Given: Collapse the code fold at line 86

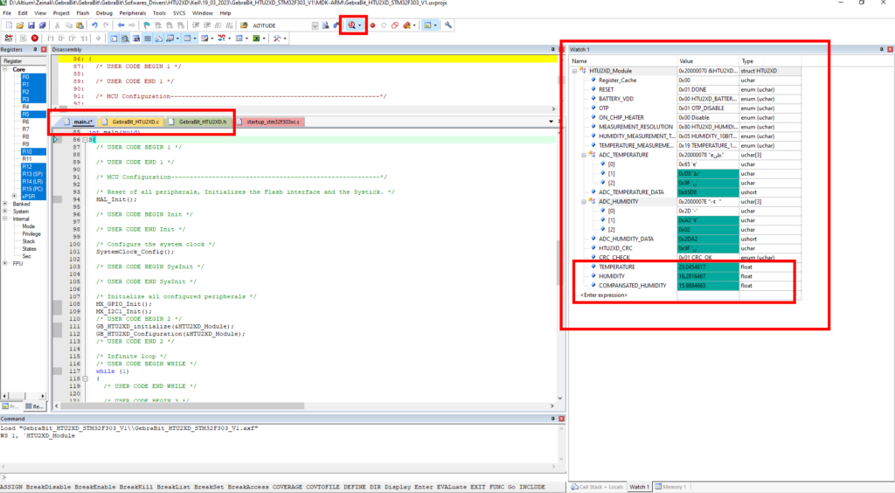Looking at the screenshot, I should [x=85, y=140].
